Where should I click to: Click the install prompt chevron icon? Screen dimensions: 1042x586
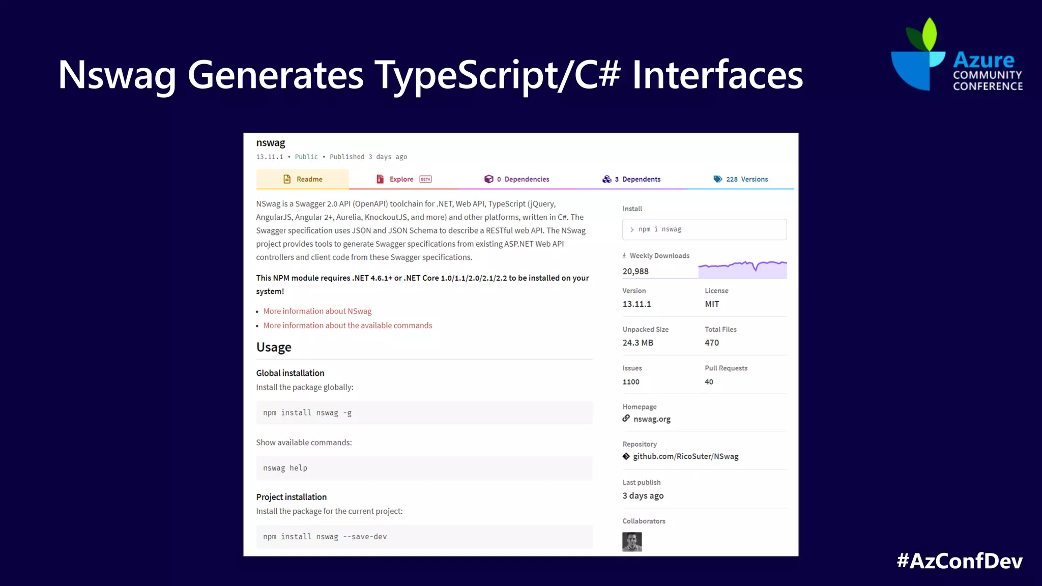(632, 229)
